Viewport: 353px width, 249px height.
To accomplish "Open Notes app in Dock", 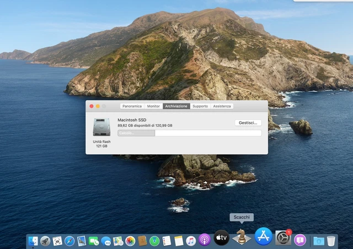I will 179,241.
